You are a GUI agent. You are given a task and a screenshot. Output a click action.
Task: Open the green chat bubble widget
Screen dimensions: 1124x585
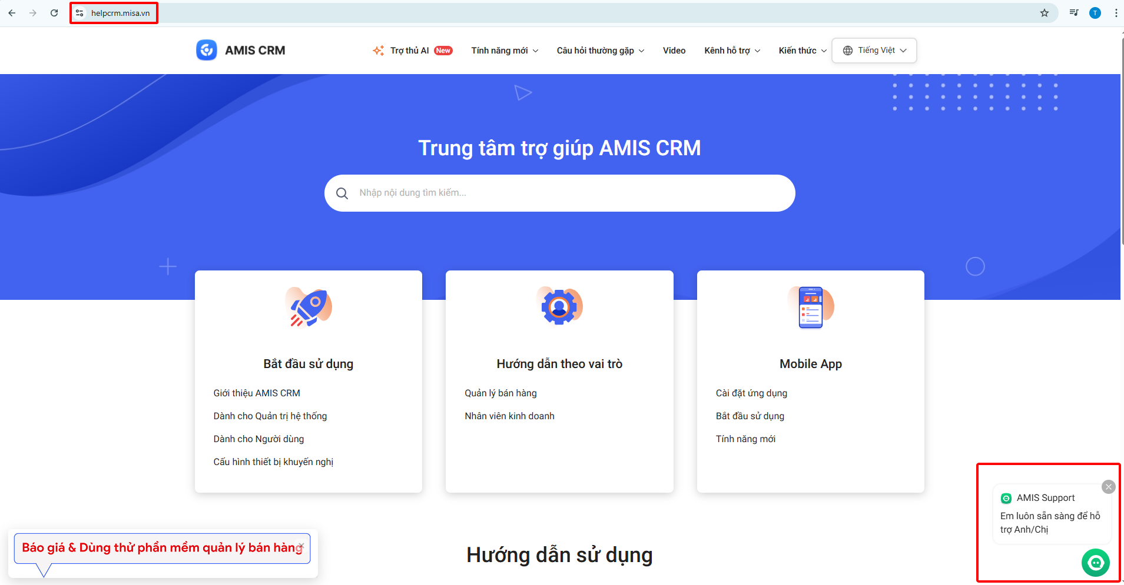tap(1096, 563)
